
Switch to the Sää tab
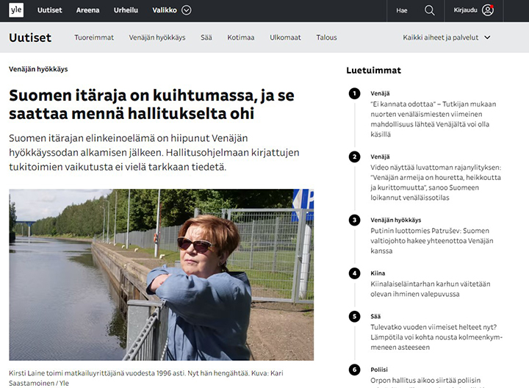click(x=206, y=37)
